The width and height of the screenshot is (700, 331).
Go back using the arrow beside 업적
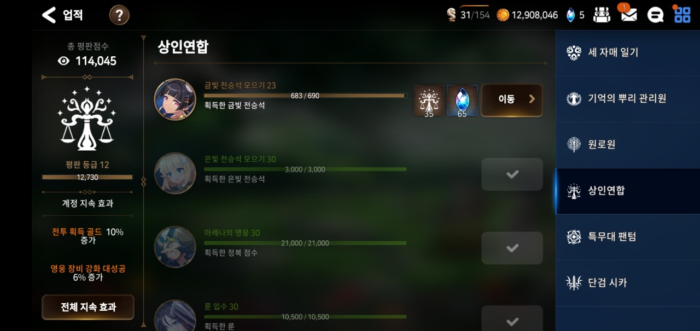49,15
